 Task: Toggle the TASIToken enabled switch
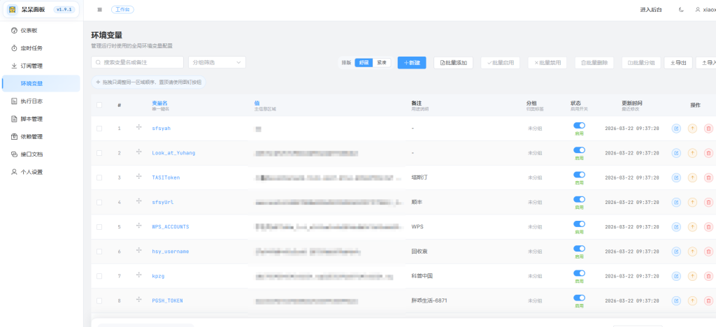579,175
